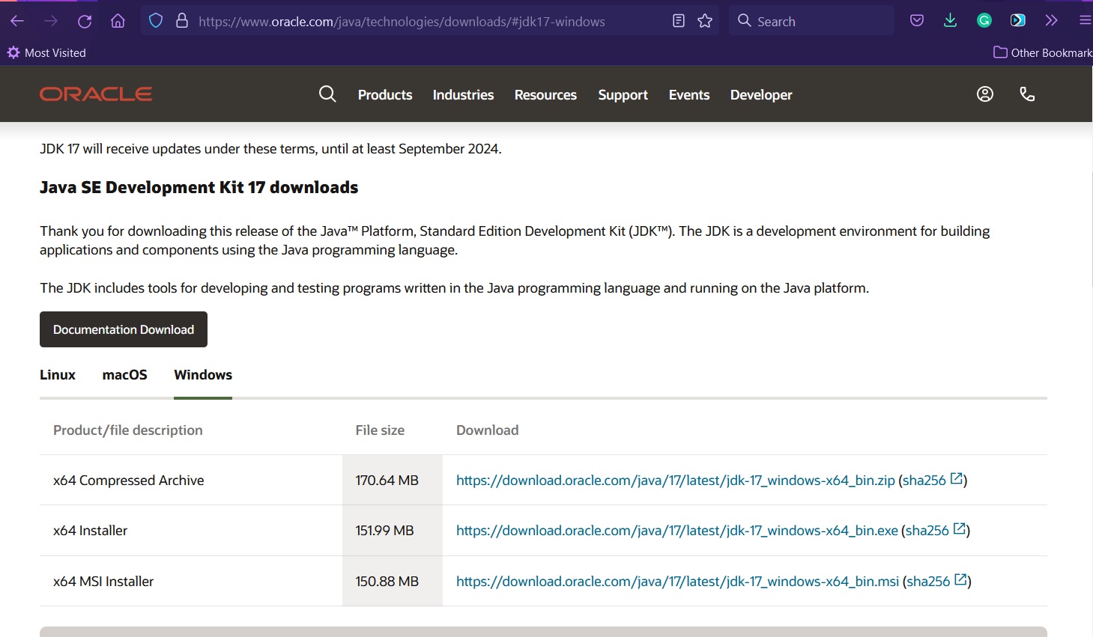Show more toolbar tools overflow chevron

coord(1051,21)
